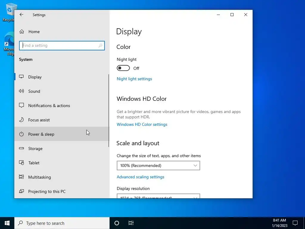Select the Recycle Bin desktop icon
The height and width of the screenshot is (229, 305).
coord(9,12)
